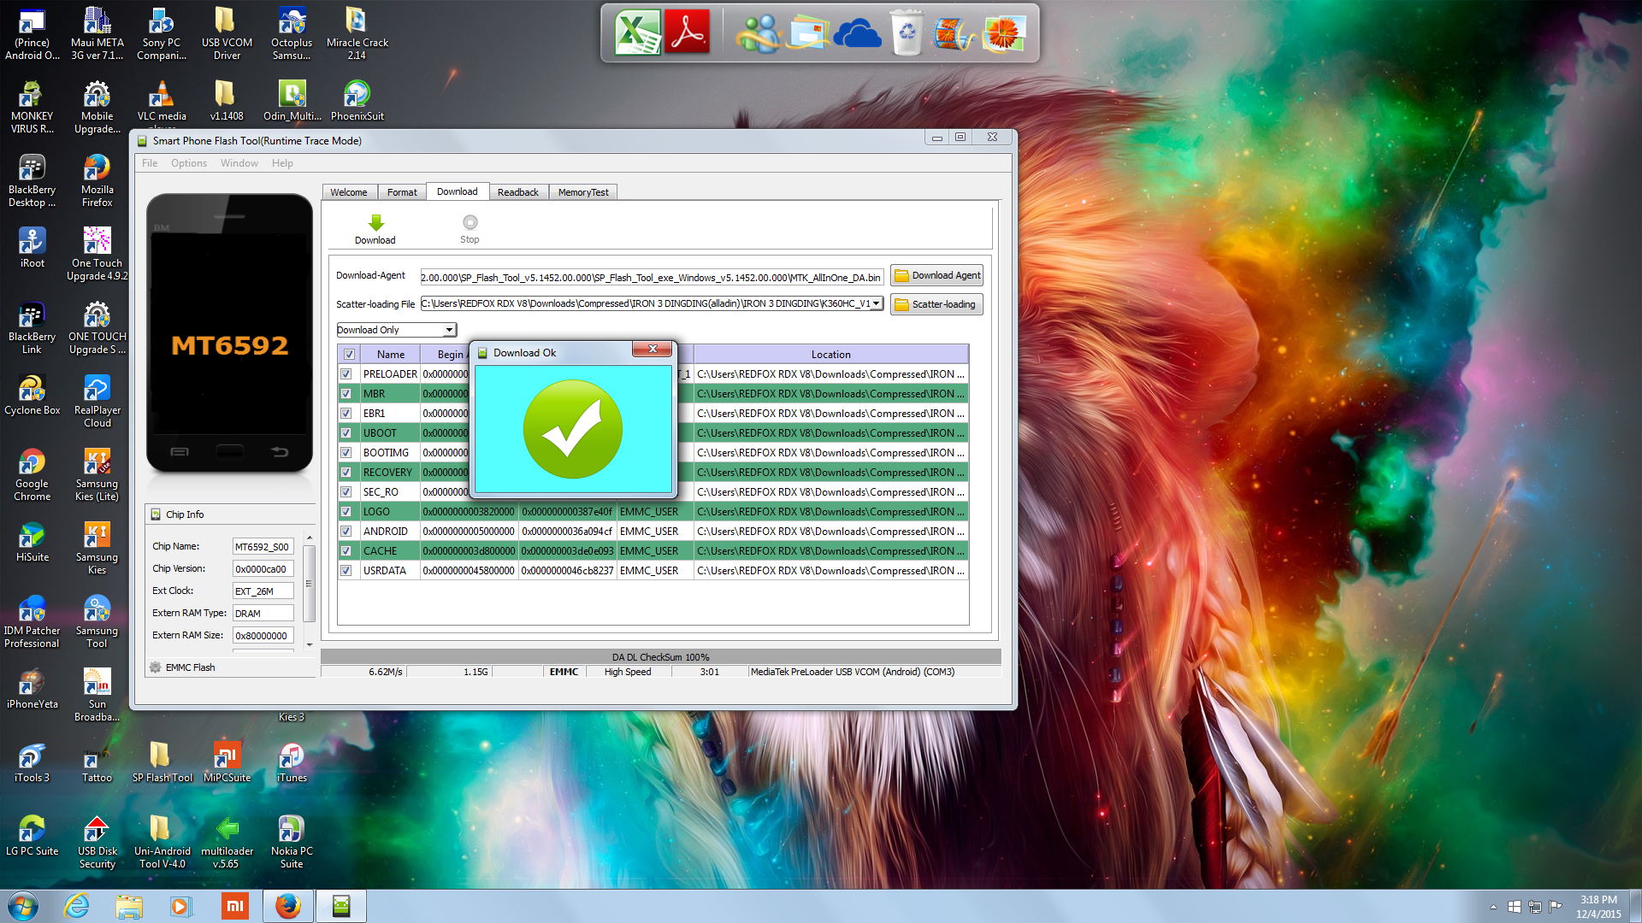This screenshot has width=1642, height=923.
Task: Open the File menu
Action: (x=150, y=163)
